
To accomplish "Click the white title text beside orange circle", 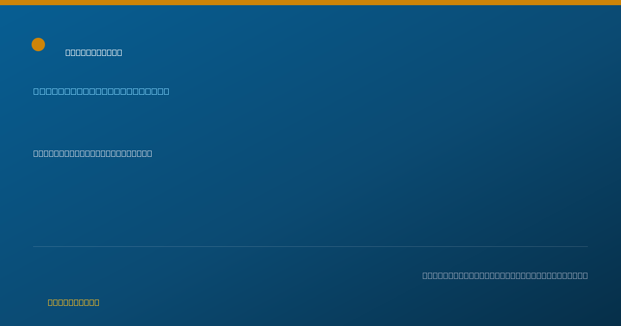I will pyautogui.click(x=94, y=52).
